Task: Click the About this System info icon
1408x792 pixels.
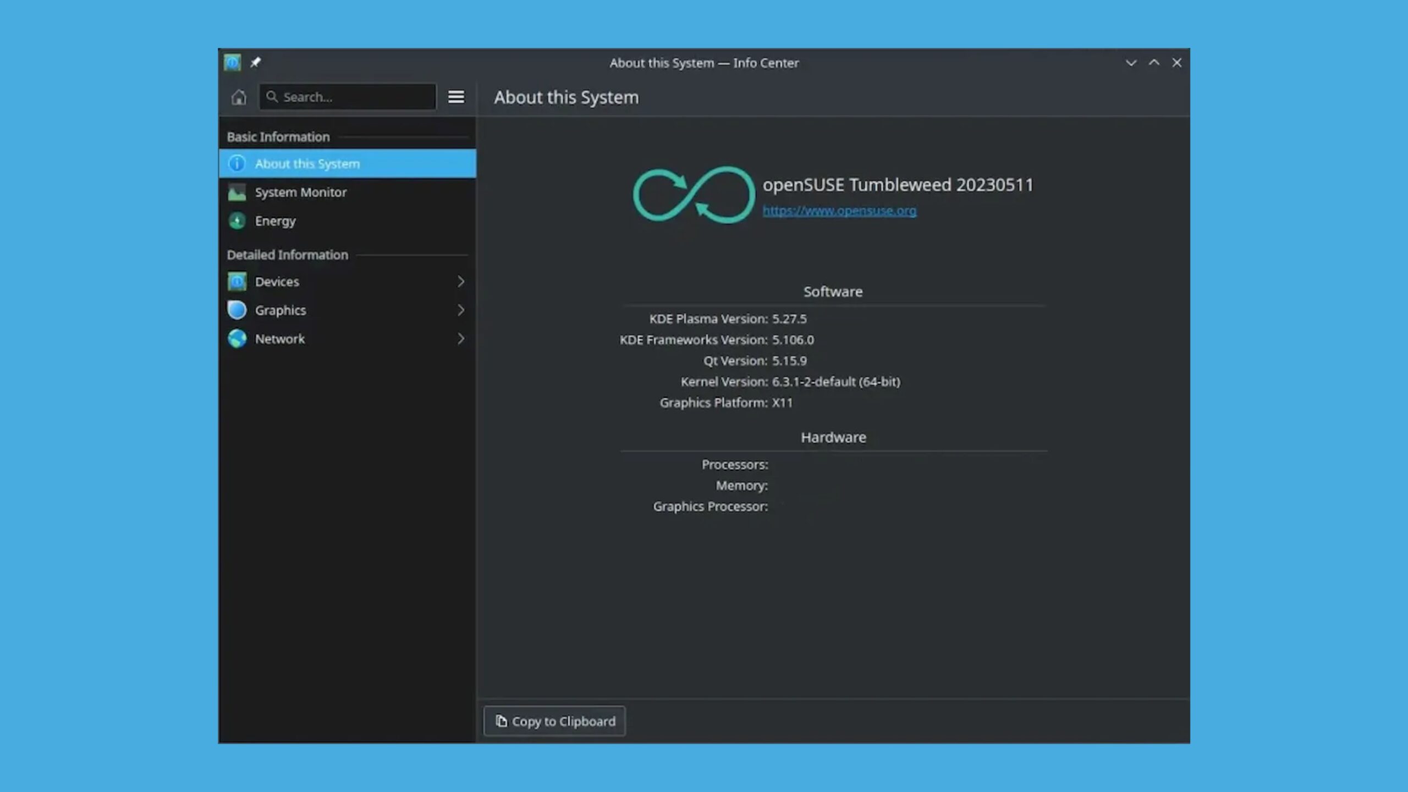Action: 237,163
